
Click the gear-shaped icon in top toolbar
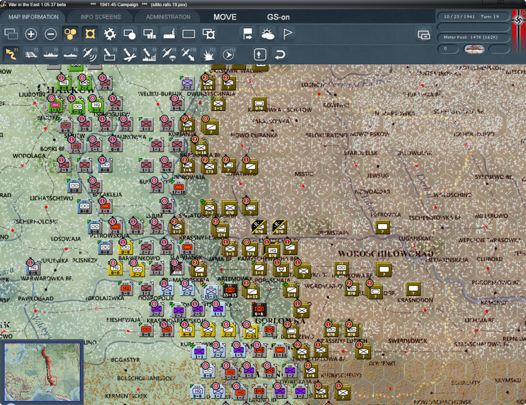[110, 34]
